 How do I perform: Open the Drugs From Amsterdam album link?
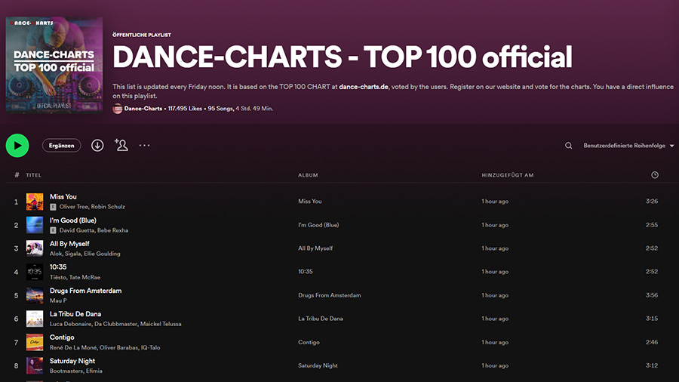point(329,295)
